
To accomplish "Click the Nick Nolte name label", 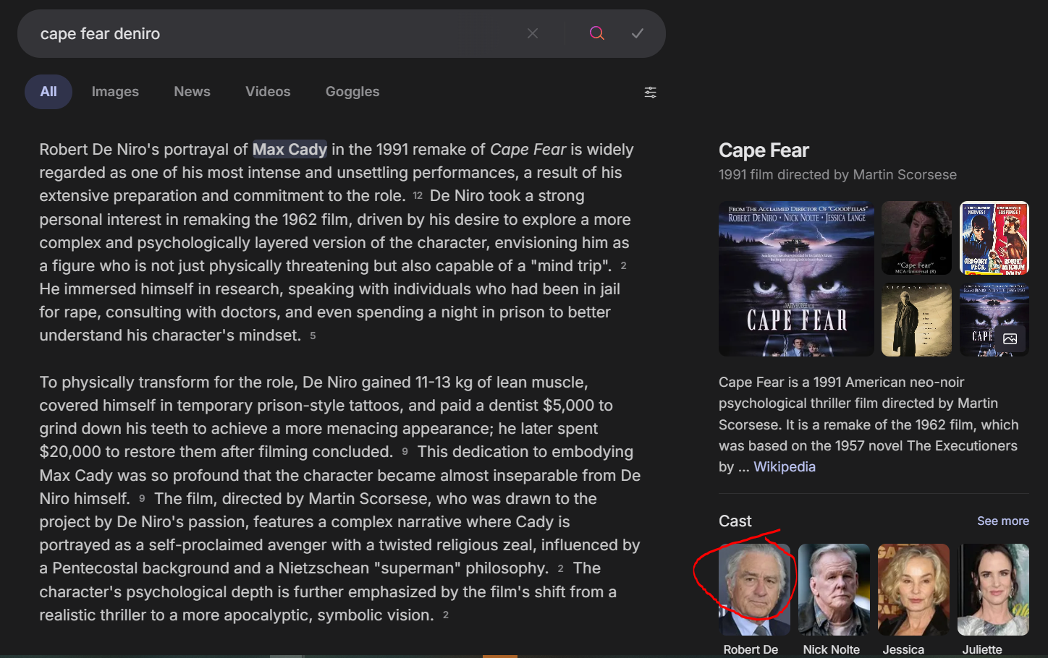I will pyautogui.click(x=831, y=649).
